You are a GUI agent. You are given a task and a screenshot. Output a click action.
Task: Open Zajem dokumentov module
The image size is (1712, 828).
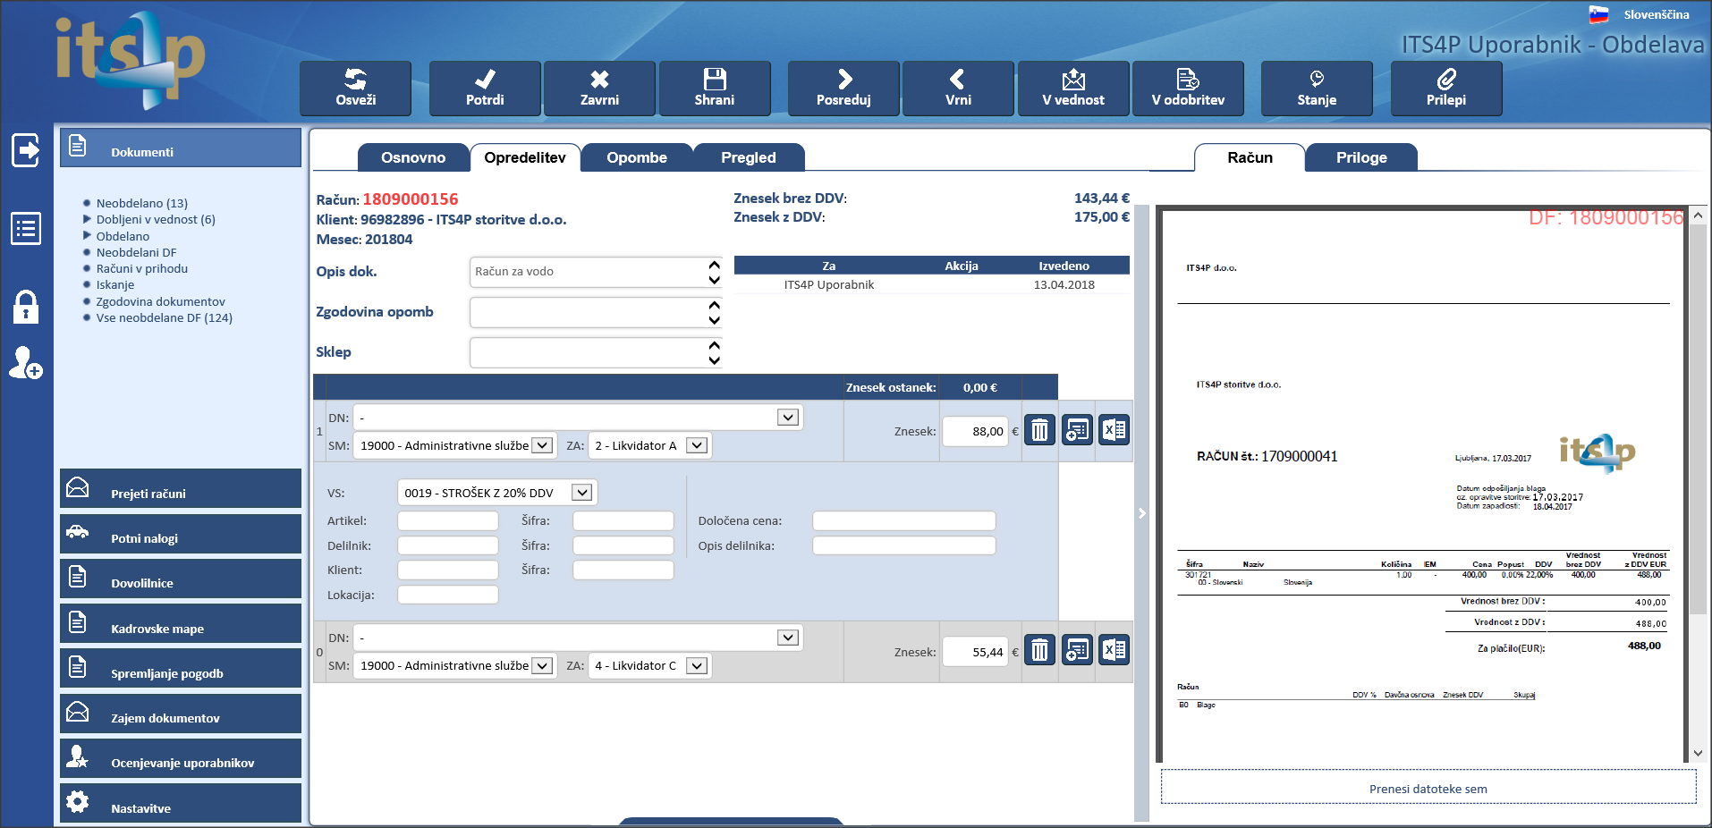coord(181,714)
